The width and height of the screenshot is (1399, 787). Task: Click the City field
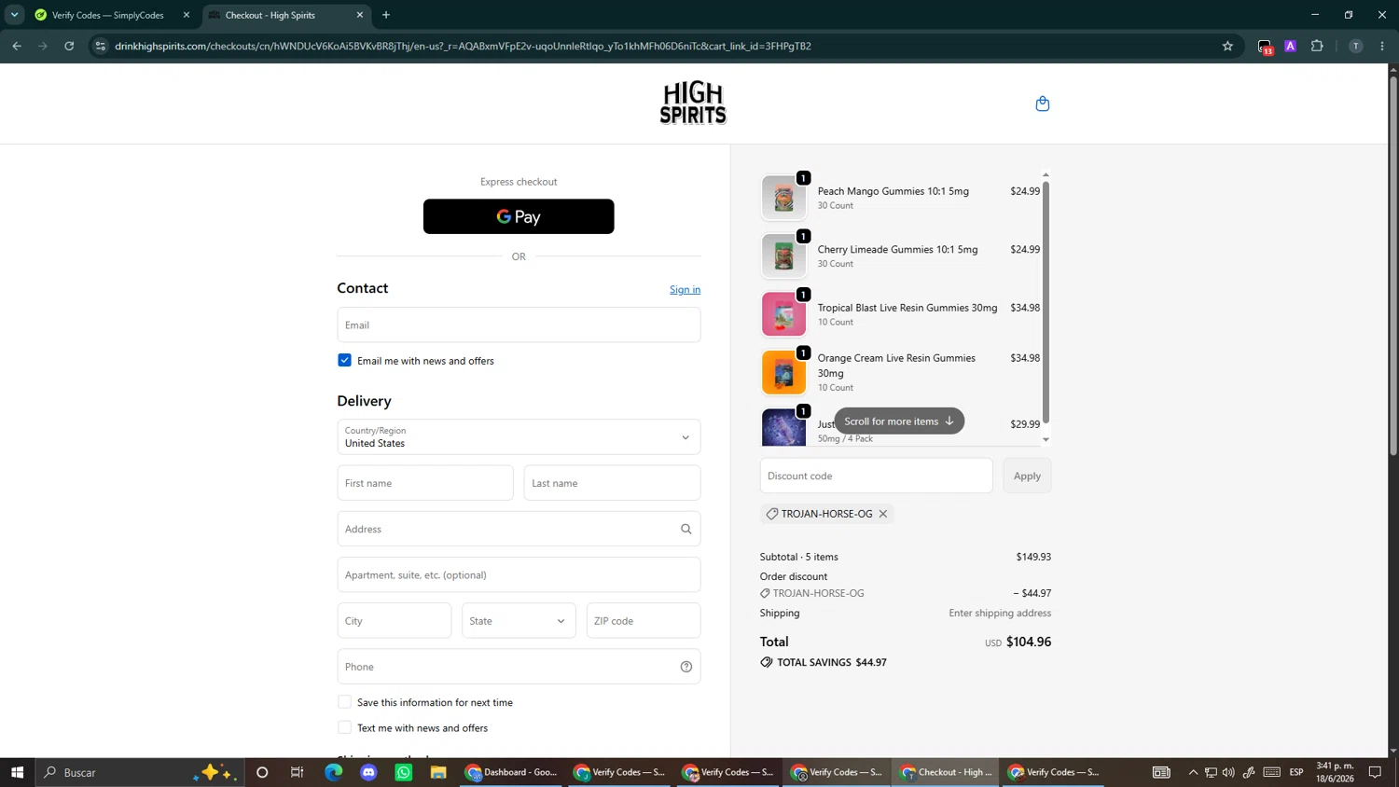(x=395, y=621)
